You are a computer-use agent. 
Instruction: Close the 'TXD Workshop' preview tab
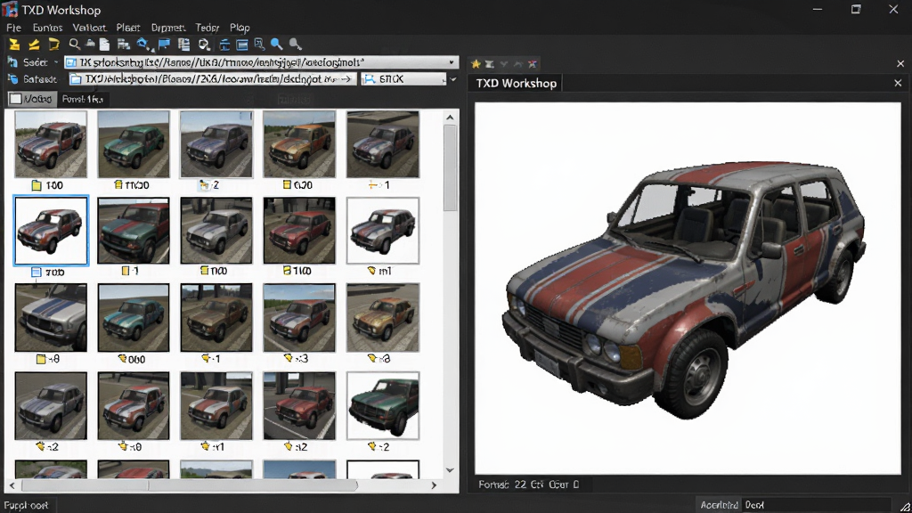pos(898,83)
